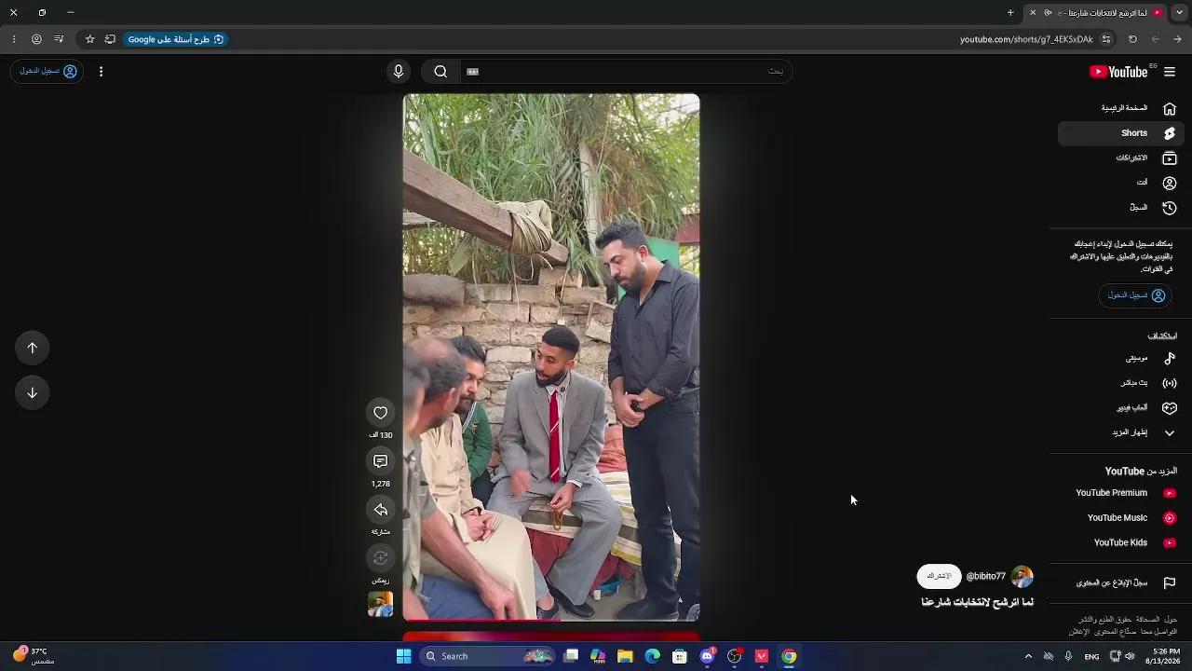
Task: Open the Music (موسيقى) explore item
Action: (x=1121, y=358)
